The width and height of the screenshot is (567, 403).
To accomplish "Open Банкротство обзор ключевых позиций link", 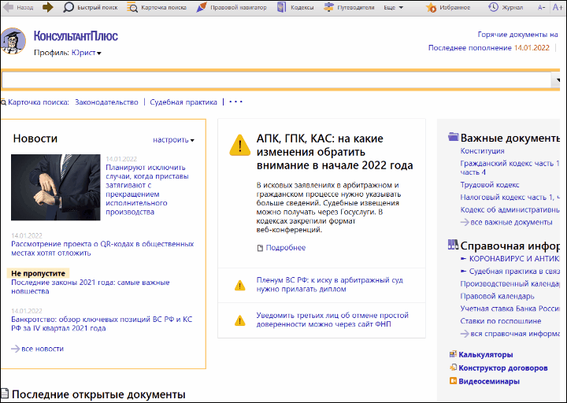I will (102, 324).
